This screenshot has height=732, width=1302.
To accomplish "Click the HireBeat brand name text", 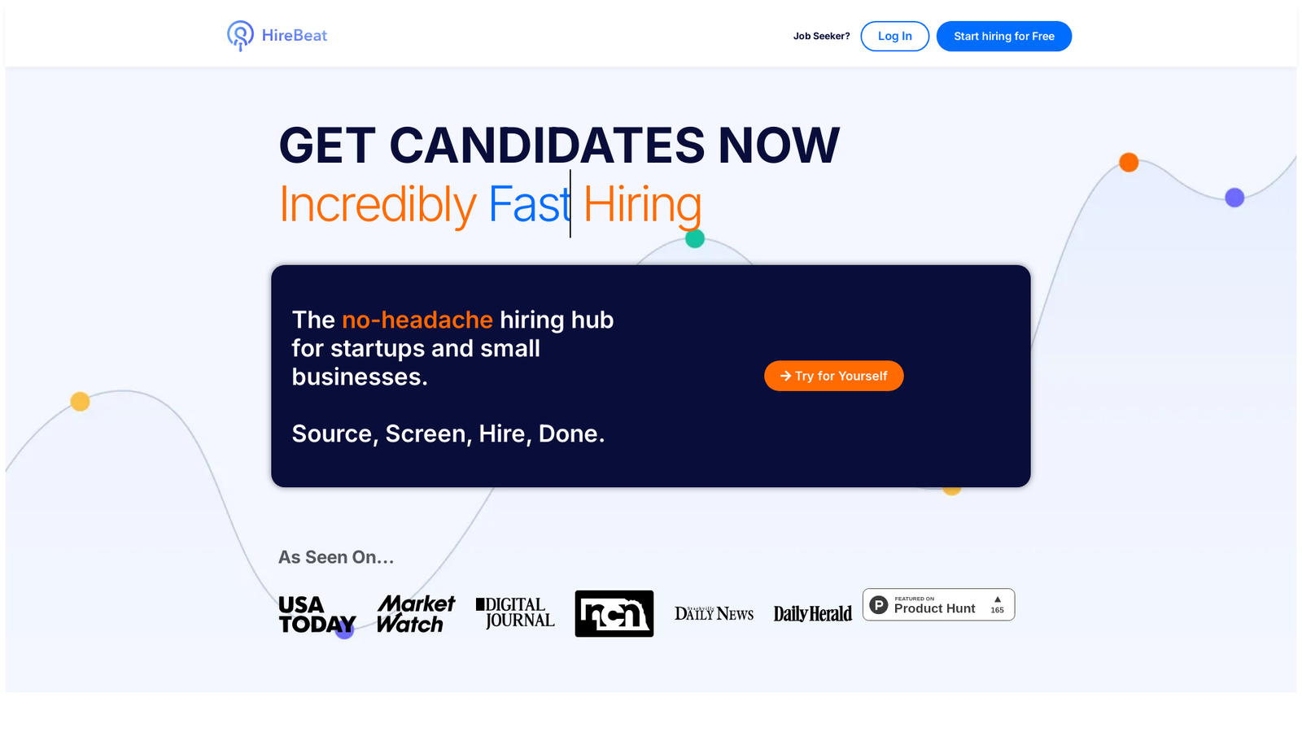I will click(295, 36).
